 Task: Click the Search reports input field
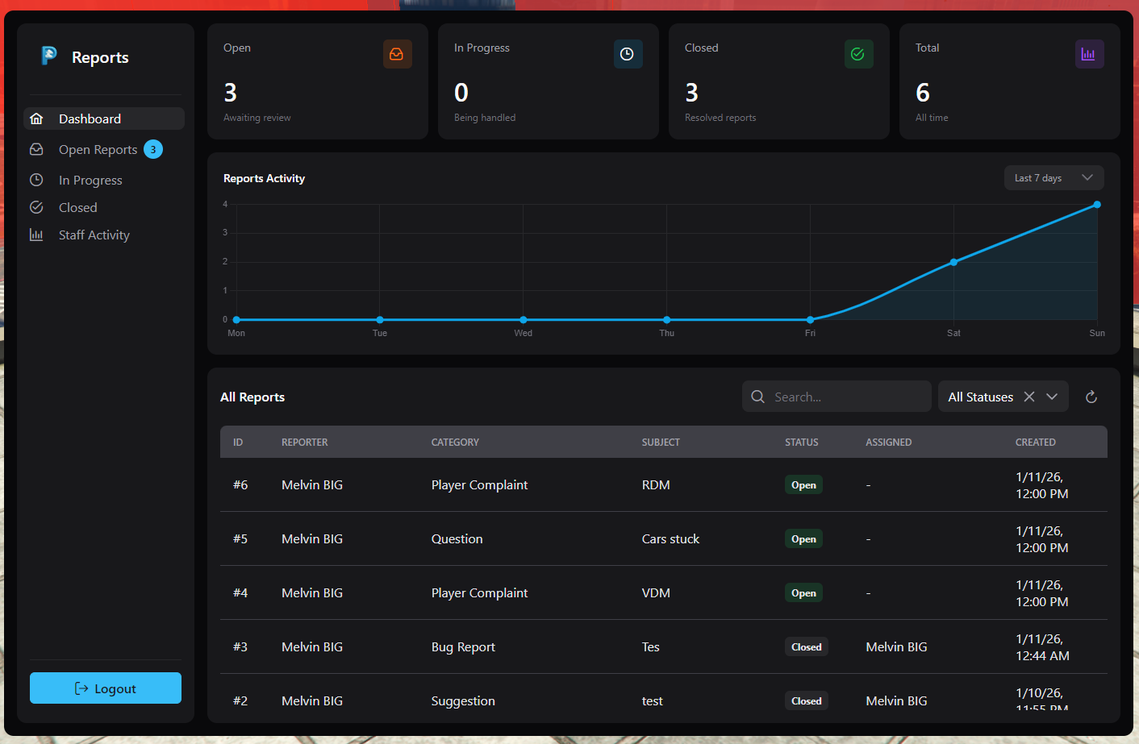[x=837, y=397]
